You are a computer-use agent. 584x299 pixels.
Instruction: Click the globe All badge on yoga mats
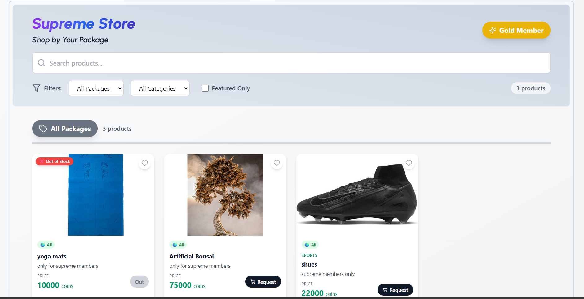coord(46,245)
